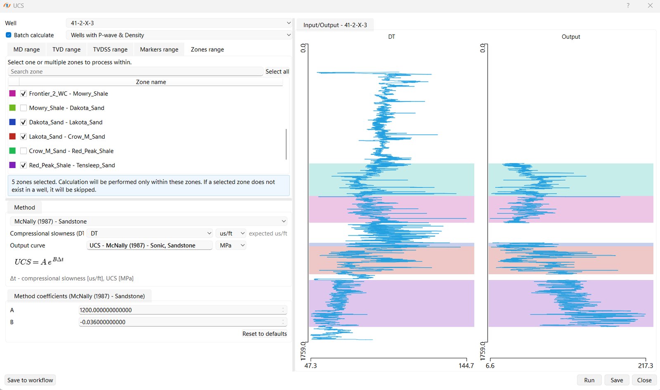Check the Crow_M_Sand - Red_Peak_Shale zone
The width and height of the screenshot is (660, 390).
click(24, 151)
